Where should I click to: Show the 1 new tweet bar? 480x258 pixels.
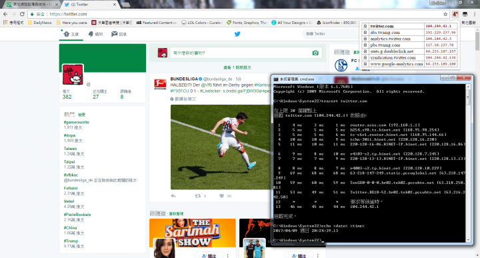pyautogui.click(x=237, y=67)
